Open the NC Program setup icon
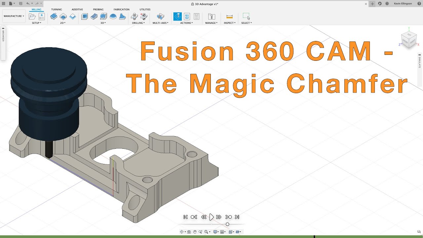This screenshot has height=238, width=423. coord(42,16)
